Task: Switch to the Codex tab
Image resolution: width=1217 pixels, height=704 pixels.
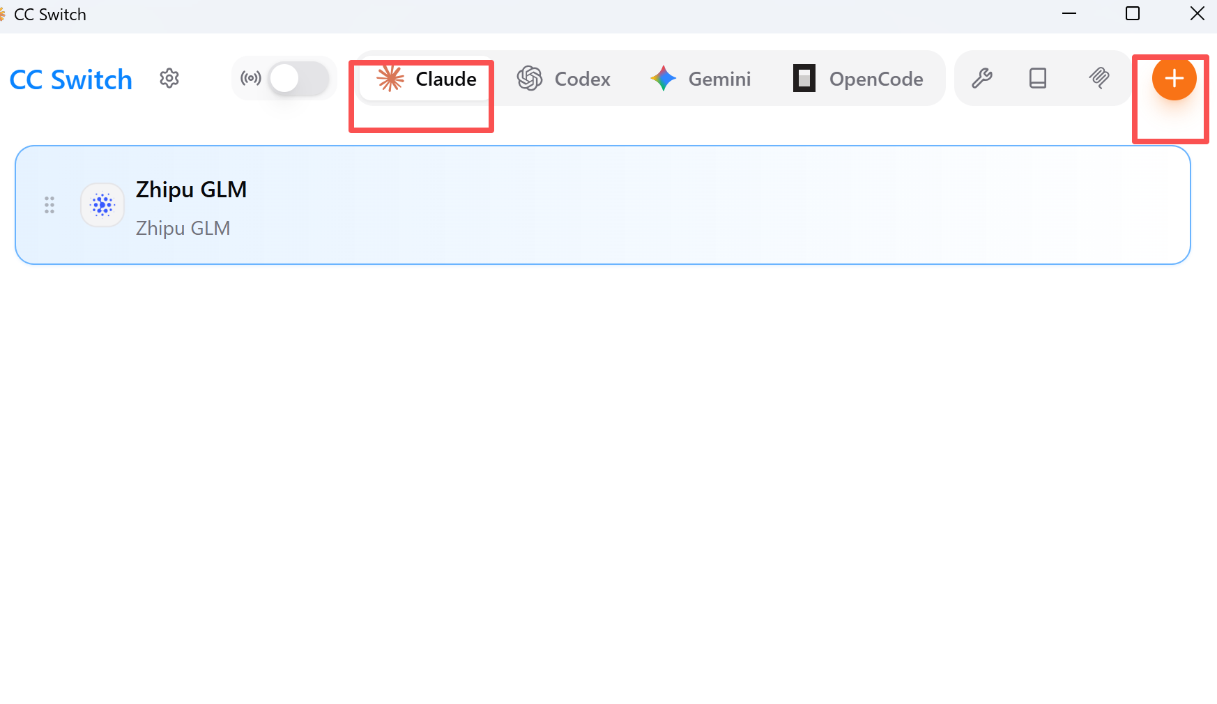Action: point(564,79)
